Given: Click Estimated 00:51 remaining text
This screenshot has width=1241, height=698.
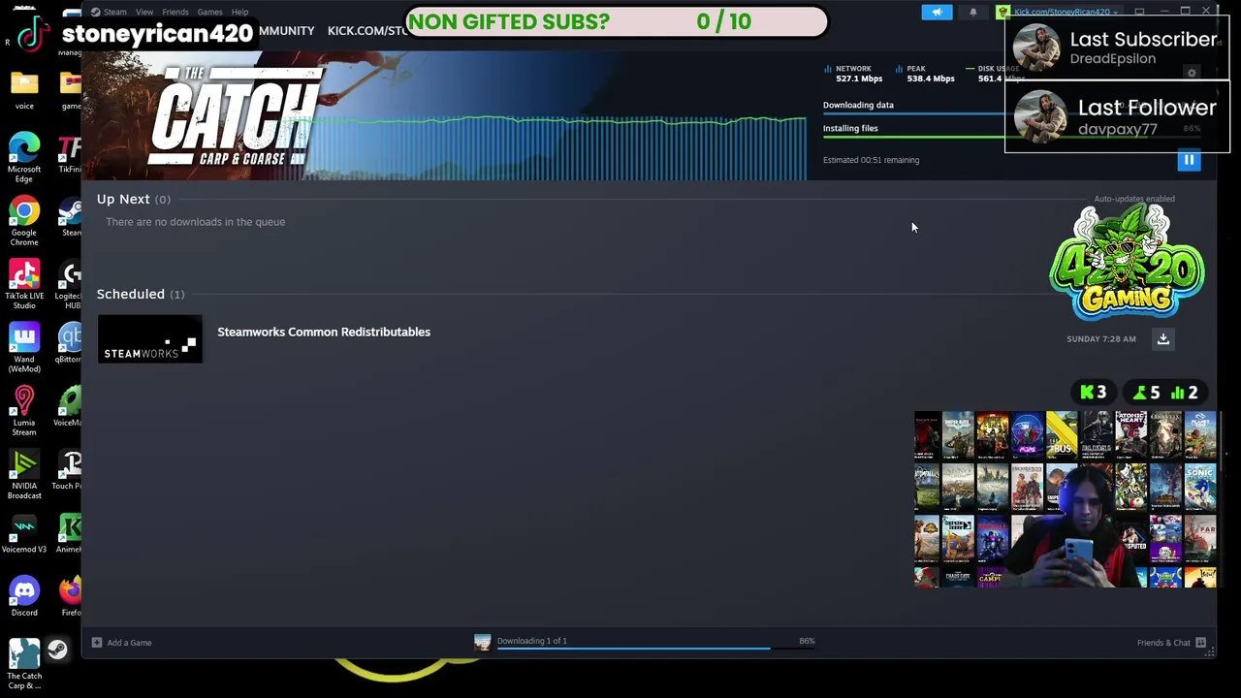Looking at the screenshot, I should click(871, 160).
